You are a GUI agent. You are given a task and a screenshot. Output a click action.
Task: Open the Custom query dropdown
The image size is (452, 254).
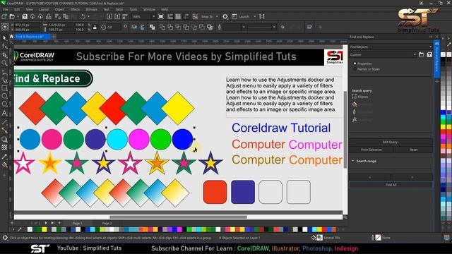coord(383,54)
